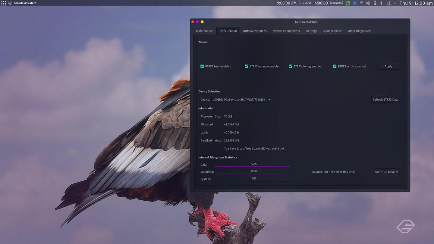Click the Garuda Assistant window title
The image size is (434, 244).
(x=306, y=22)
